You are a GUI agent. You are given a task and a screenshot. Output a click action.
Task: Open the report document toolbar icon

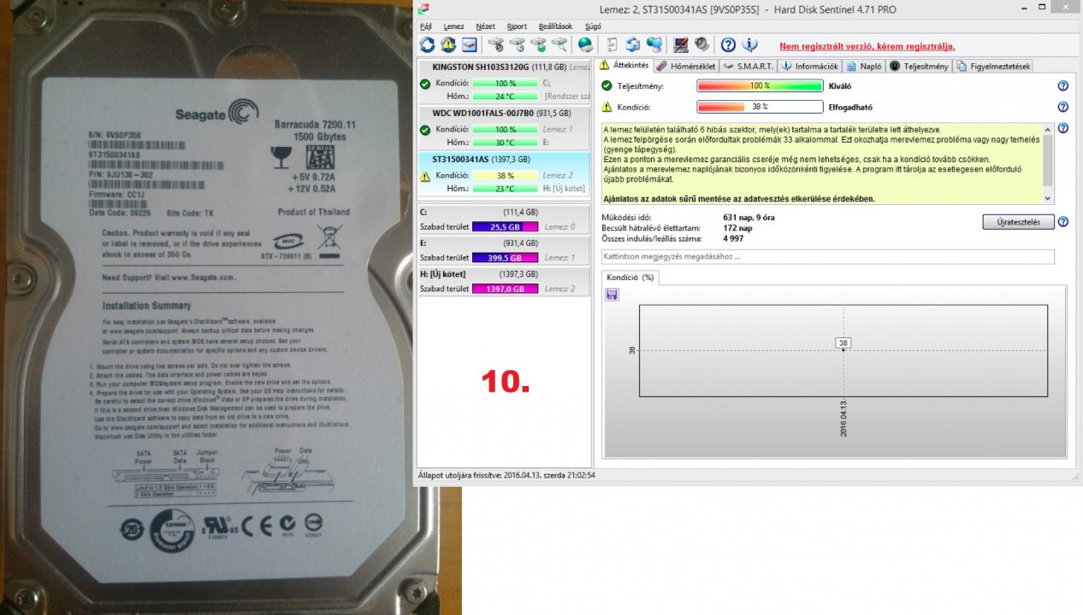612,44
